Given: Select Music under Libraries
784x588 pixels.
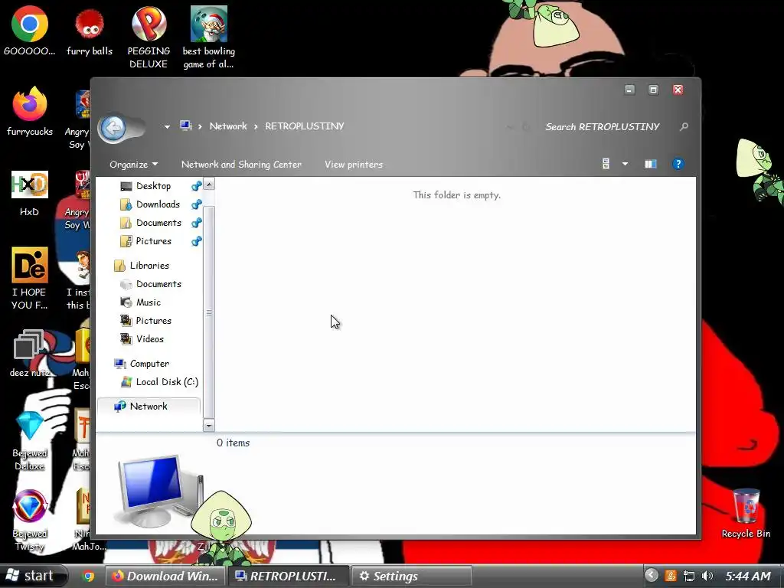Looking at the screenshot, I should click(141, 302).
